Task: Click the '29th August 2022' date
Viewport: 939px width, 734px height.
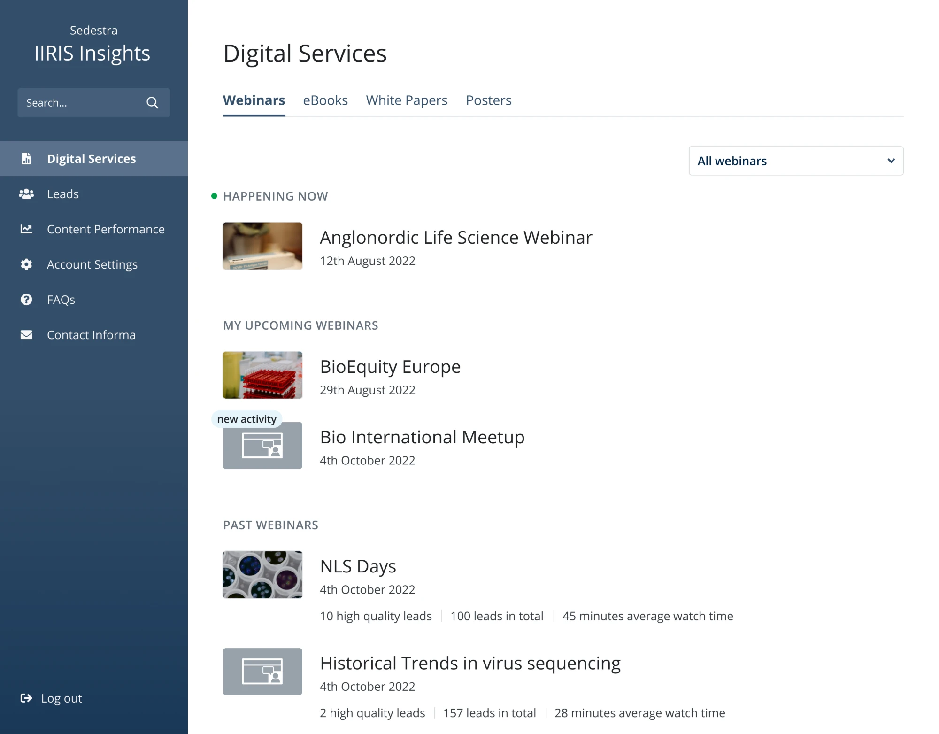Action: pos(368,390)
